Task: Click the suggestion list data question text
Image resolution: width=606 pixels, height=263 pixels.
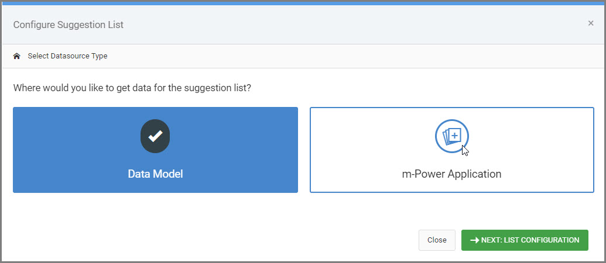Action: pos(136,88)
